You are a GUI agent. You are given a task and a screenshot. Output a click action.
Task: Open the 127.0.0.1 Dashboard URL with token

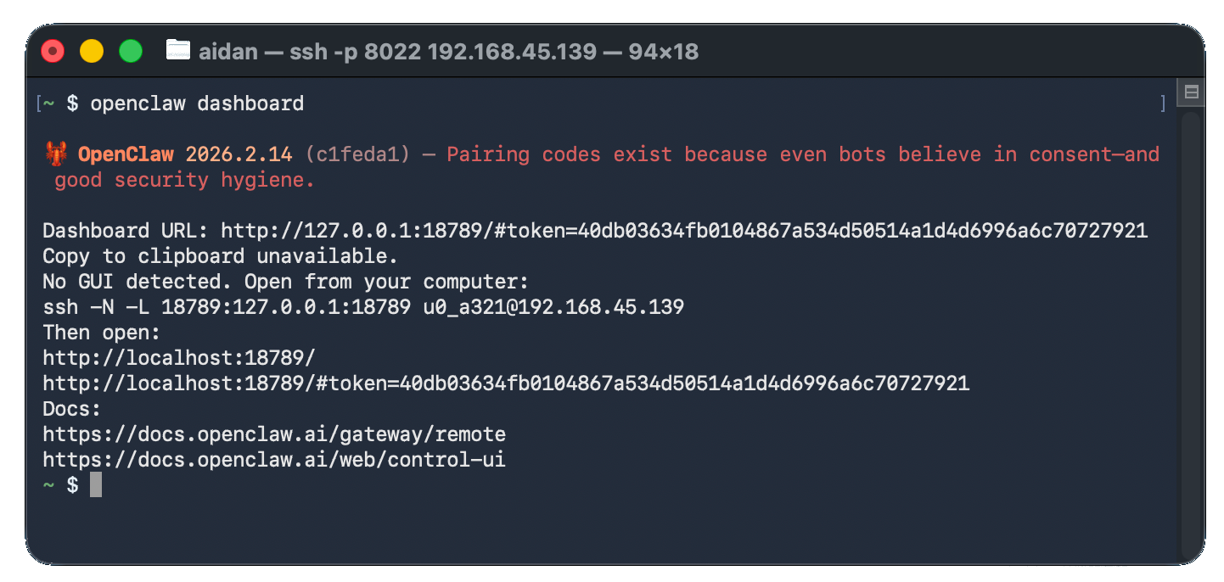[x=683, y=231]
